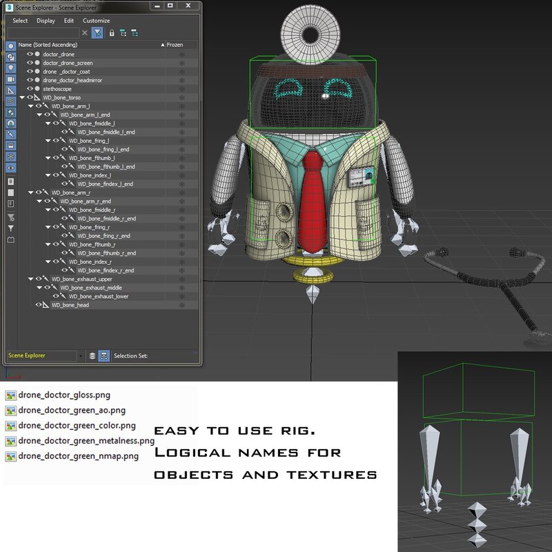
Task: Open the Display menu
Action: tap(46, 21)
